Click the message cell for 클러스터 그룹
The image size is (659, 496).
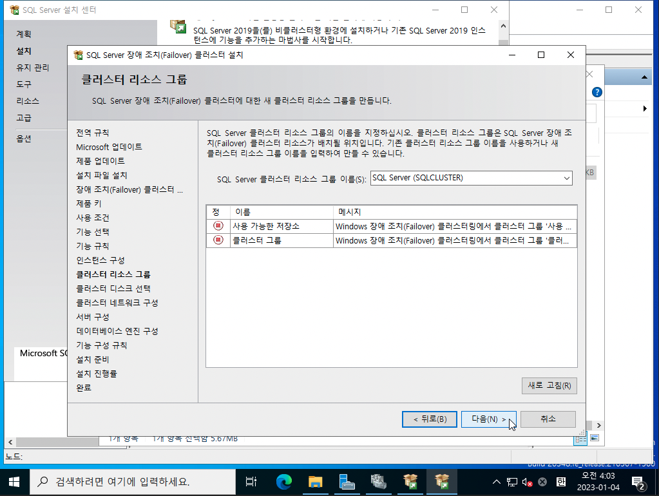click(455, 240)
